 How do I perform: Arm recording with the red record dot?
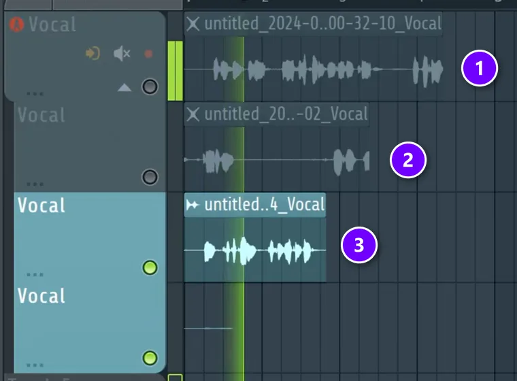pos(148,54)
